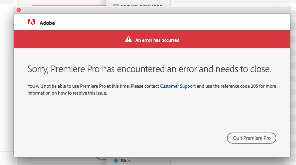Click the 'An error has occurred' banner text
Image resolution: width=296 pixels, height=165 pixels.
click(157, 40)
